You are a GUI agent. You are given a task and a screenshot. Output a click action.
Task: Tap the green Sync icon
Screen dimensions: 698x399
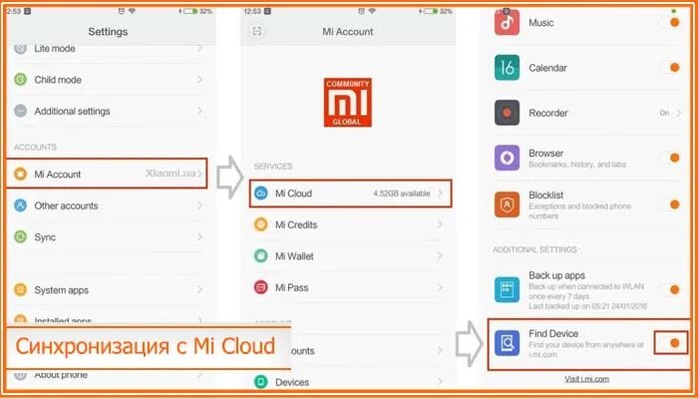[x=20, y=236]
